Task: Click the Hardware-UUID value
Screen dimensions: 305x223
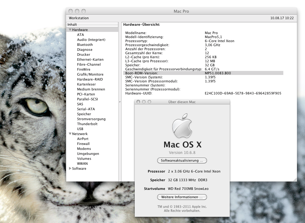Action: pyautogui.click(x=243, y=94)
